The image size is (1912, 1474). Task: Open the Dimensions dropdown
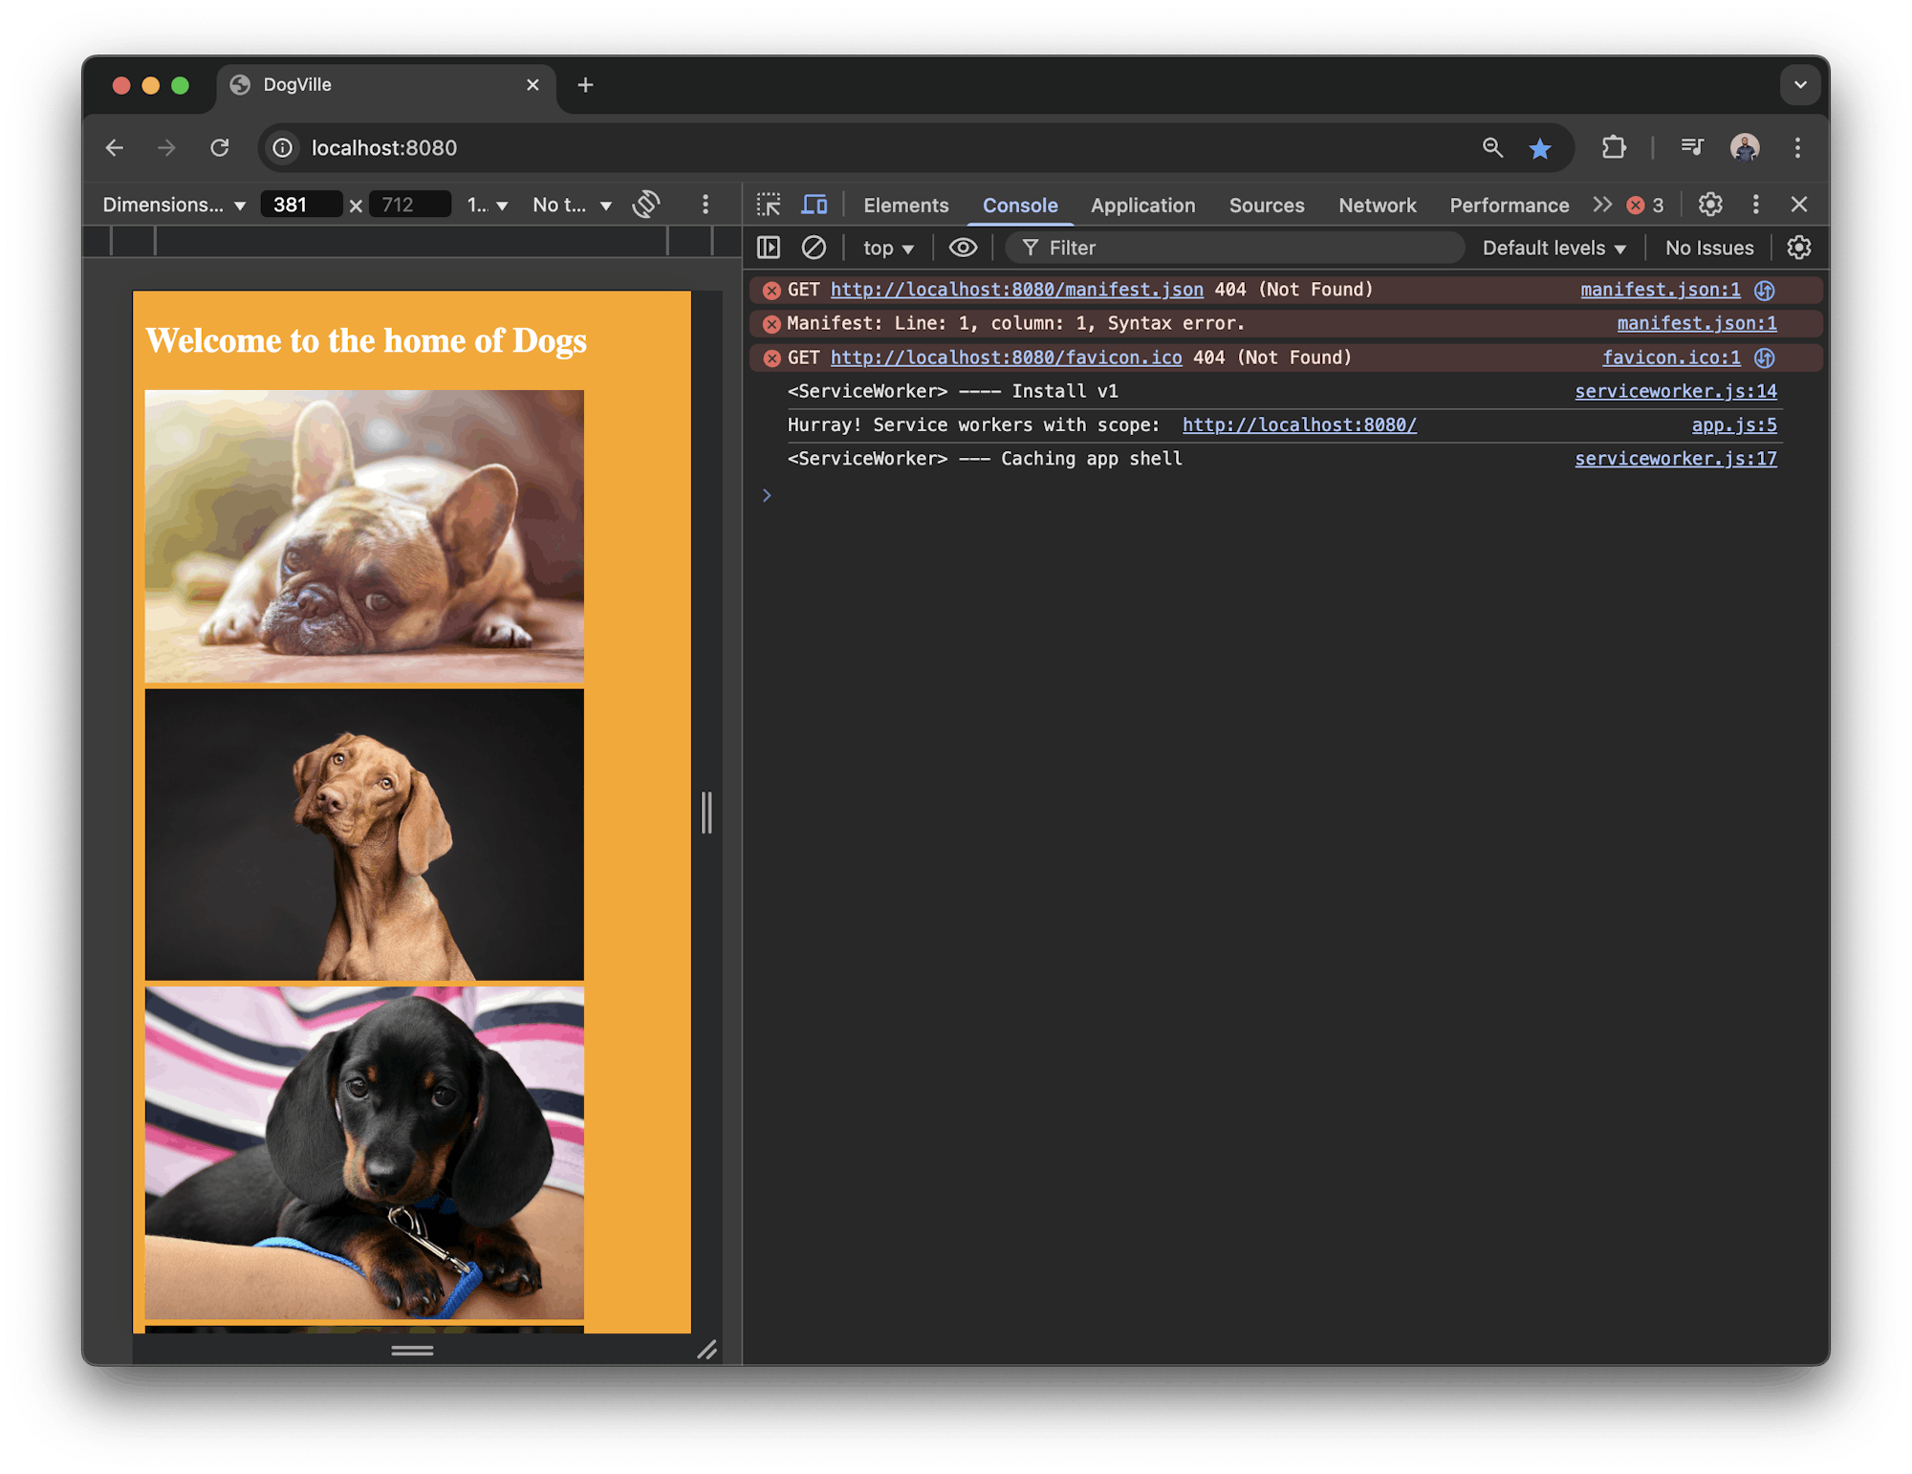(x=174, y=205)
